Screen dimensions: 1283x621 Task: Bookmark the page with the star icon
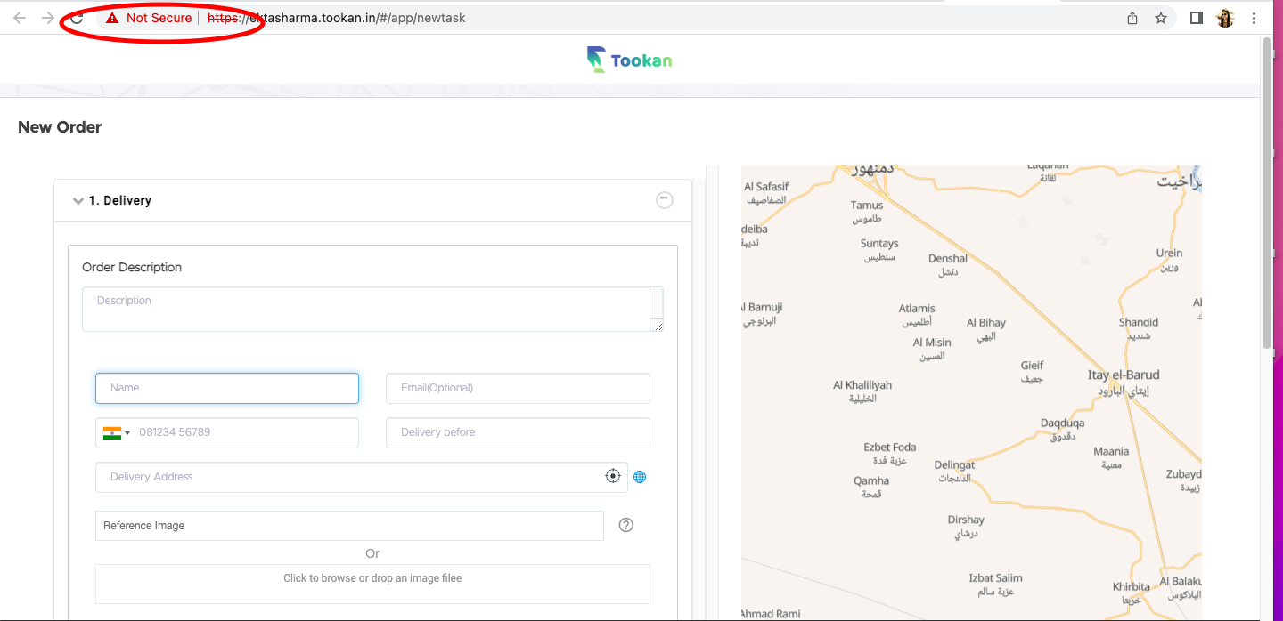[x=1161, y=18]
